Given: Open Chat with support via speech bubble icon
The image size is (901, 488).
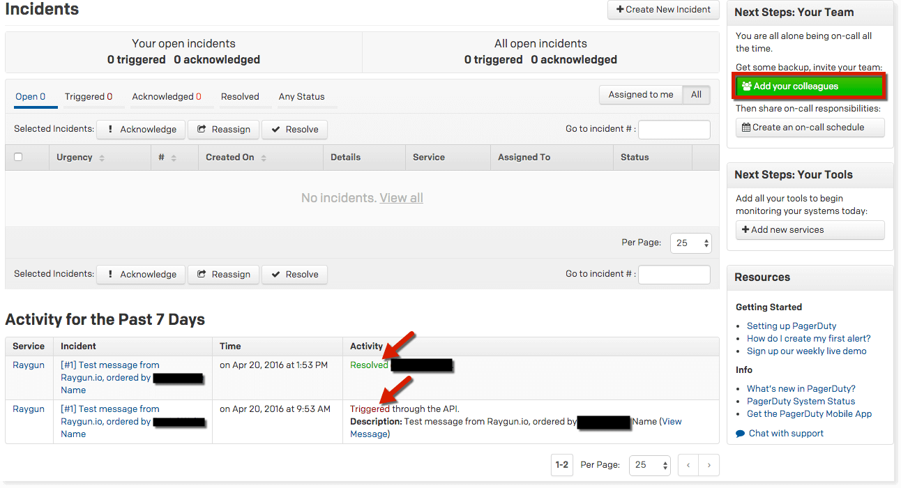Looking at the screenshot, I should [x=779, y=433].
